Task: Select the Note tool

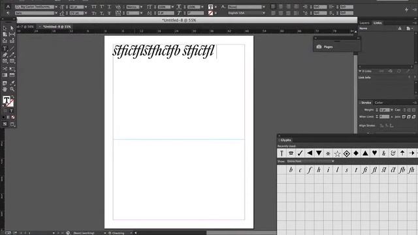Action: coord(5,83)
